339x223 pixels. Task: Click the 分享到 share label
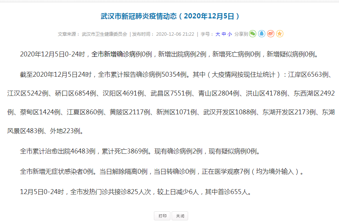tap(241, 33)
